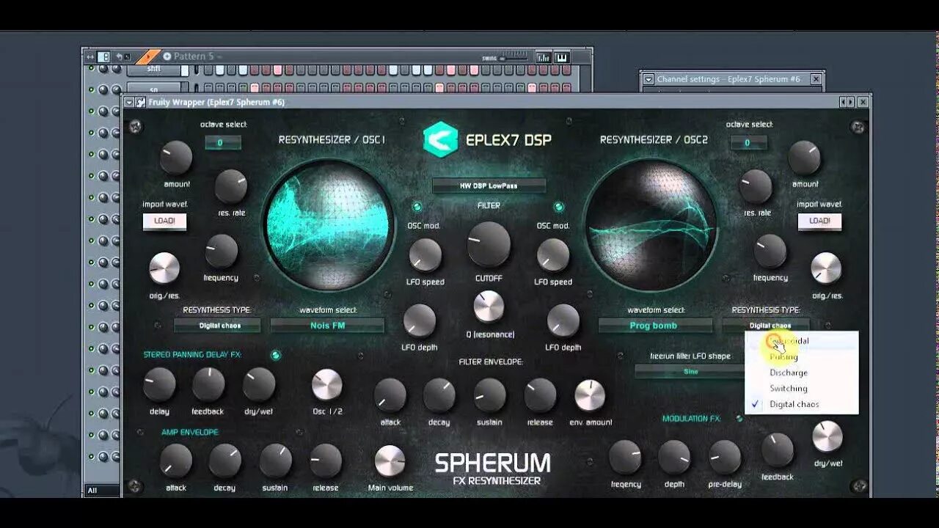Click the OSC1 amount knob
Screen dimensions: 939x528
tap(176, 157)
